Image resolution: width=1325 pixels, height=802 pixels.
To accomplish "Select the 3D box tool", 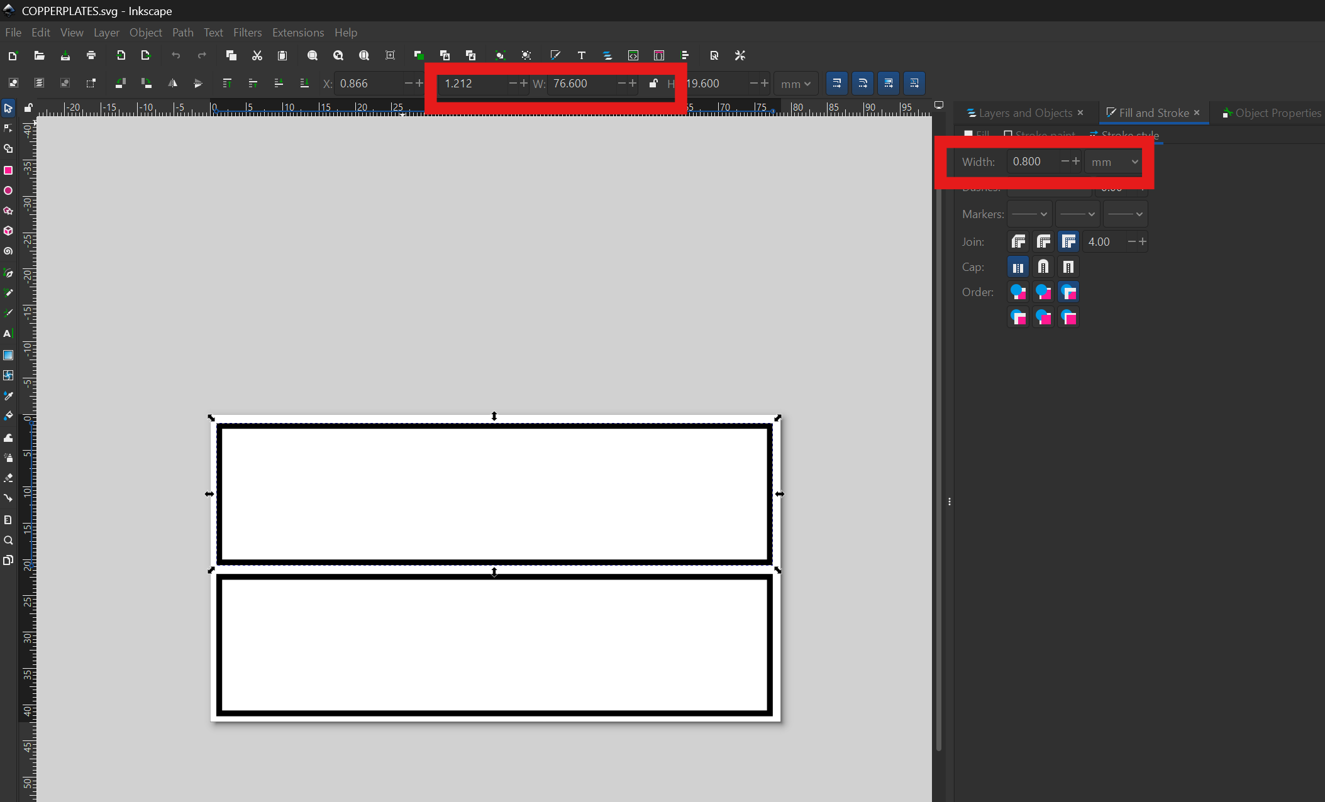I will tap(8, 231).
